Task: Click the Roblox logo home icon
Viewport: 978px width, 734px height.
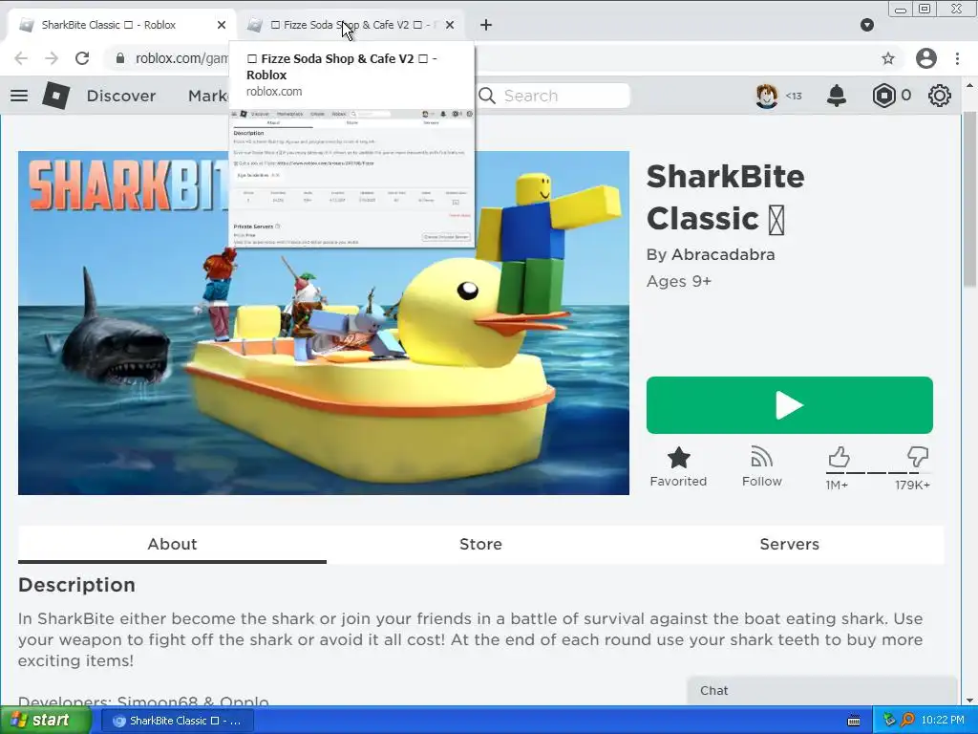Action: point(55,96)
